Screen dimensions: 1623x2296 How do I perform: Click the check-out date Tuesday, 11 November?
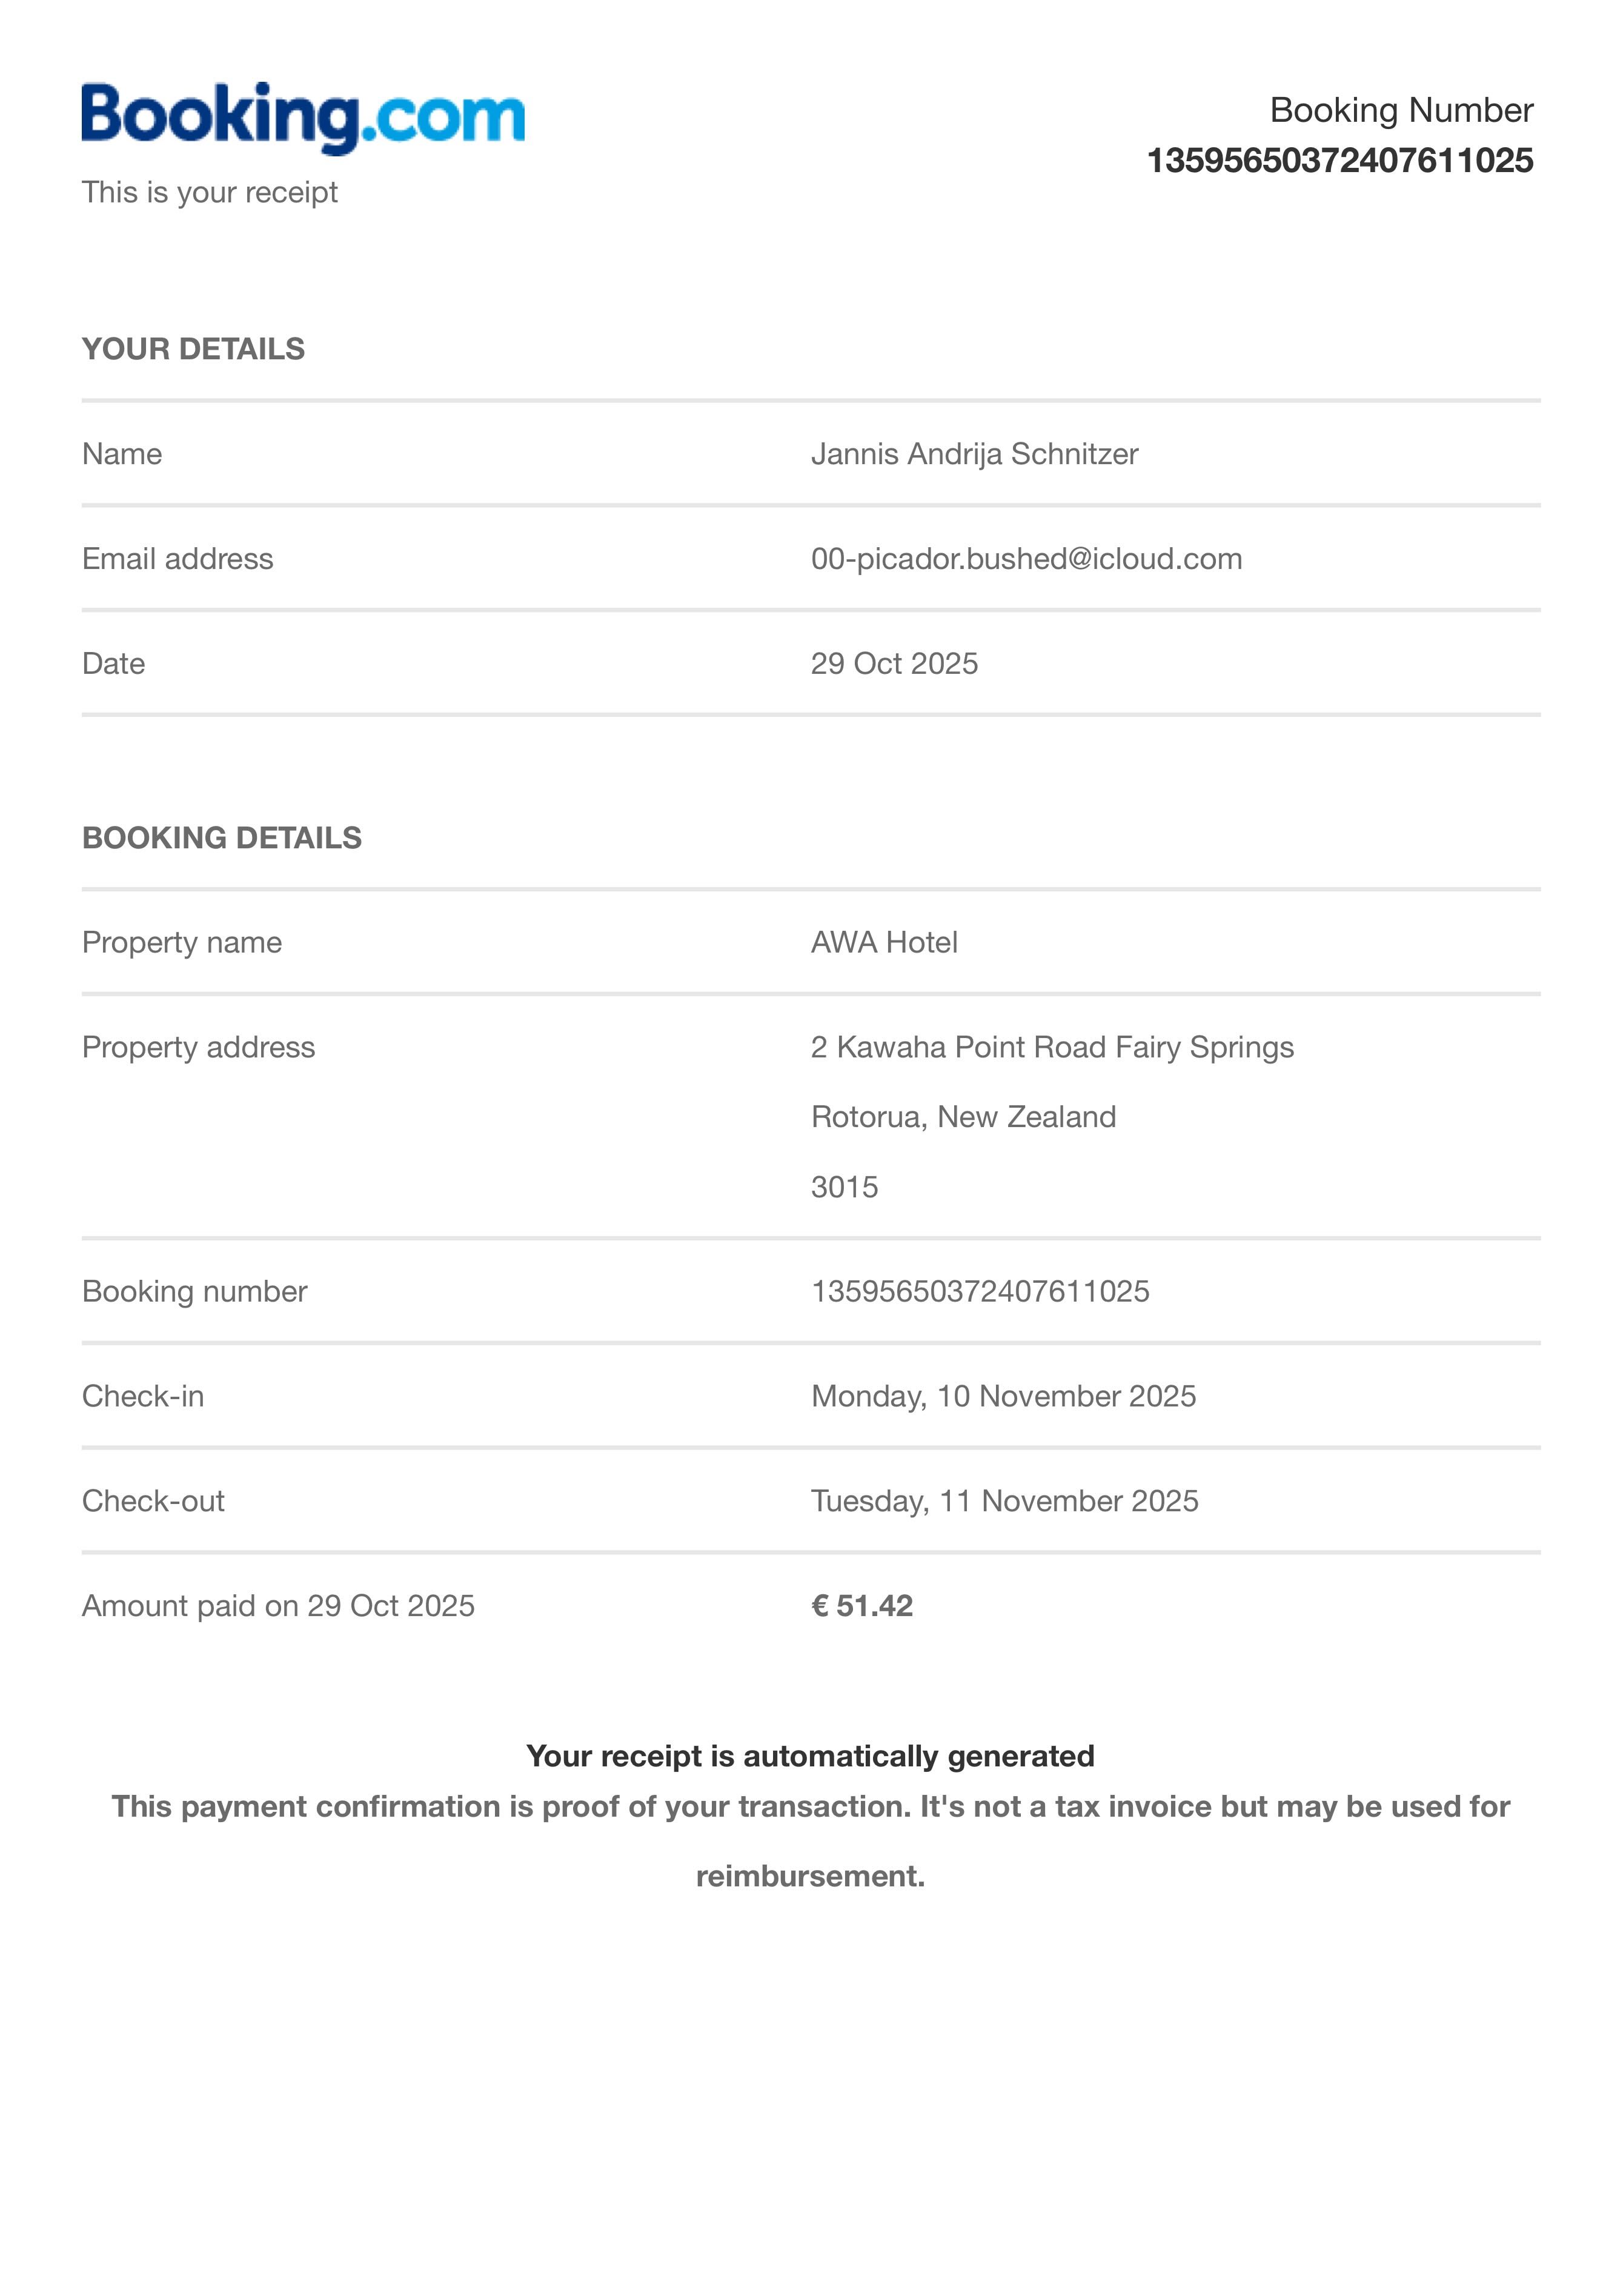point(1004,1501)
